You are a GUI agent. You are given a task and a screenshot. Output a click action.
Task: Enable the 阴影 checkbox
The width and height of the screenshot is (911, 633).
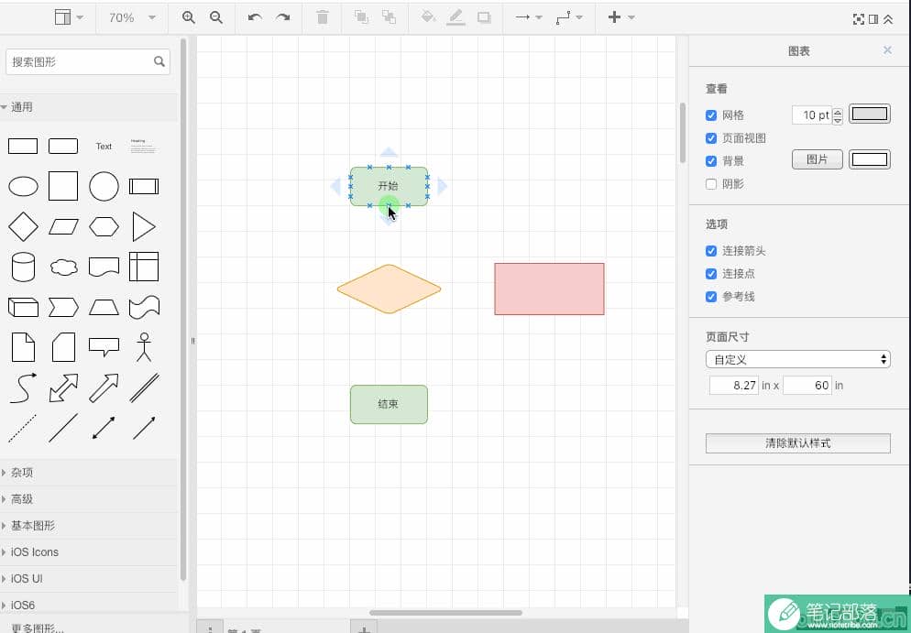point(711,184)
